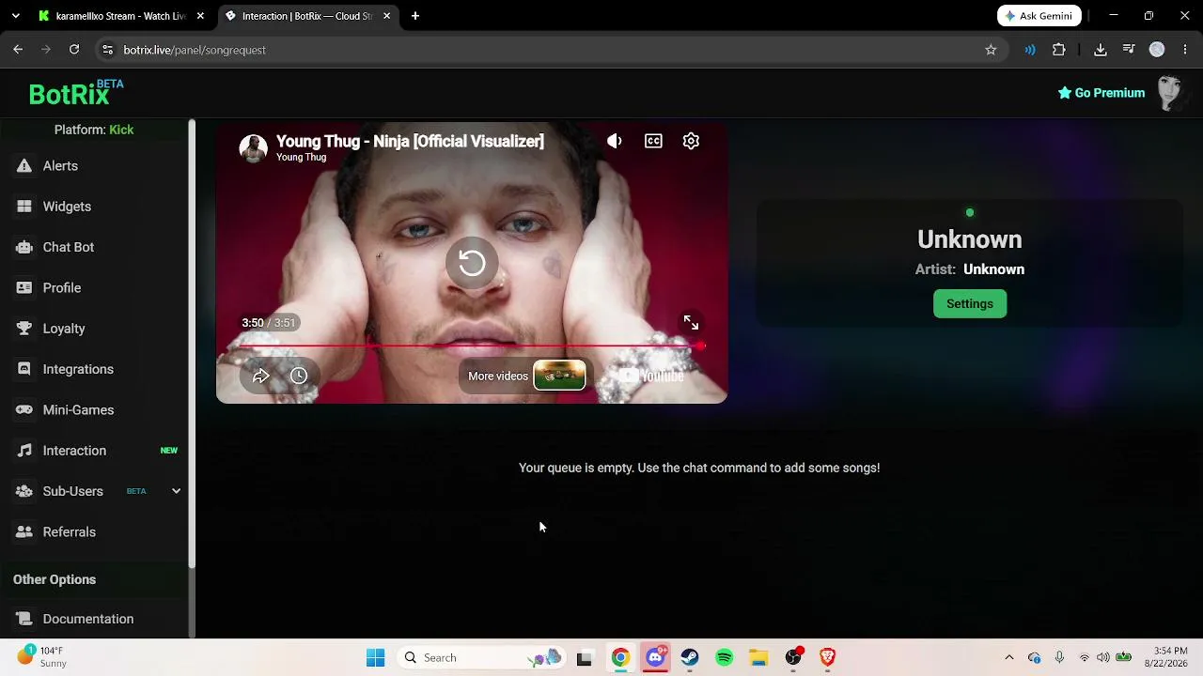Open File Explorer from the taskbar

pos(758,658)
